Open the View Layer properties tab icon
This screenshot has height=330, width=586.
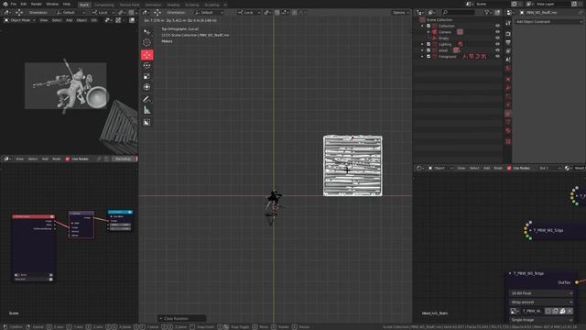point(508,51)
